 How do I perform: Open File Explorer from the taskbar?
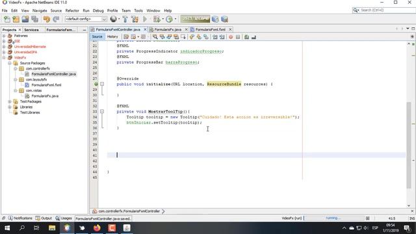(x=52, y=228)
